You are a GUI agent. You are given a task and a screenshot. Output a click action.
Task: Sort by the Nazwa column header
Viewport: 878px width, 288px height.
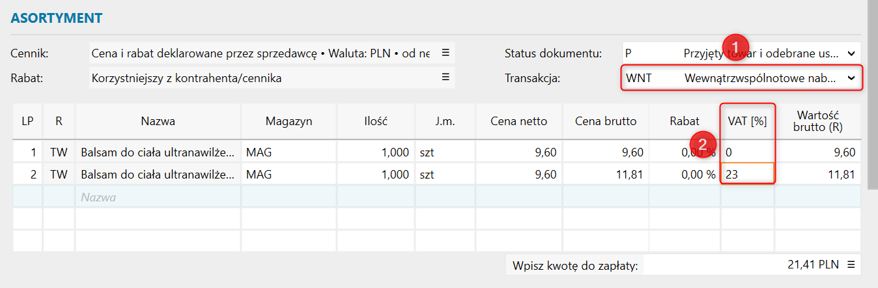[x=158, y=121]
